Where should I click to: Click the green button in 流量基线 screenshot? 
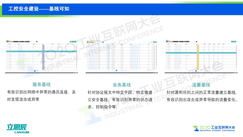coord(234,41)
